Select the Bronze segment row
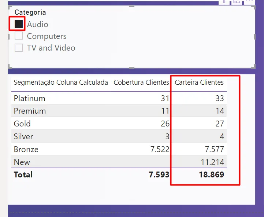The width and height of the screenshot is (264, 217). (26, 149)
